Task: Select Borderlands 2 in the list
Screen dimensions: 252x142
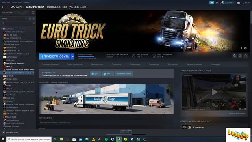Action: (12, 47)
